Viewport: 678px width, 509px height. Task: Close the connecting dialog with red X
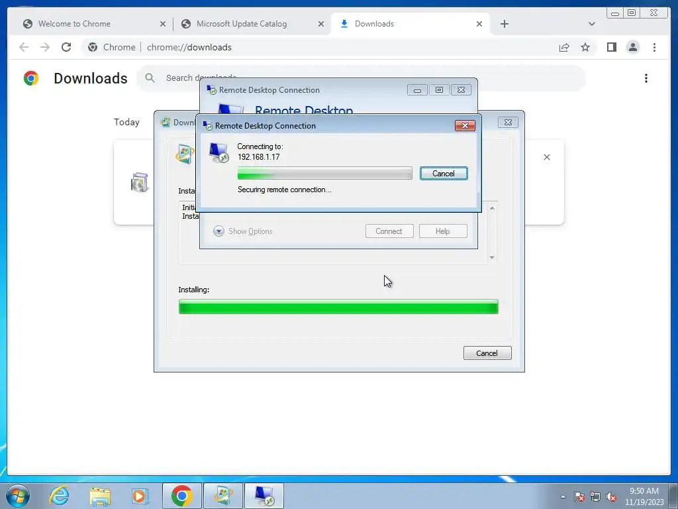tap(465, 125)
